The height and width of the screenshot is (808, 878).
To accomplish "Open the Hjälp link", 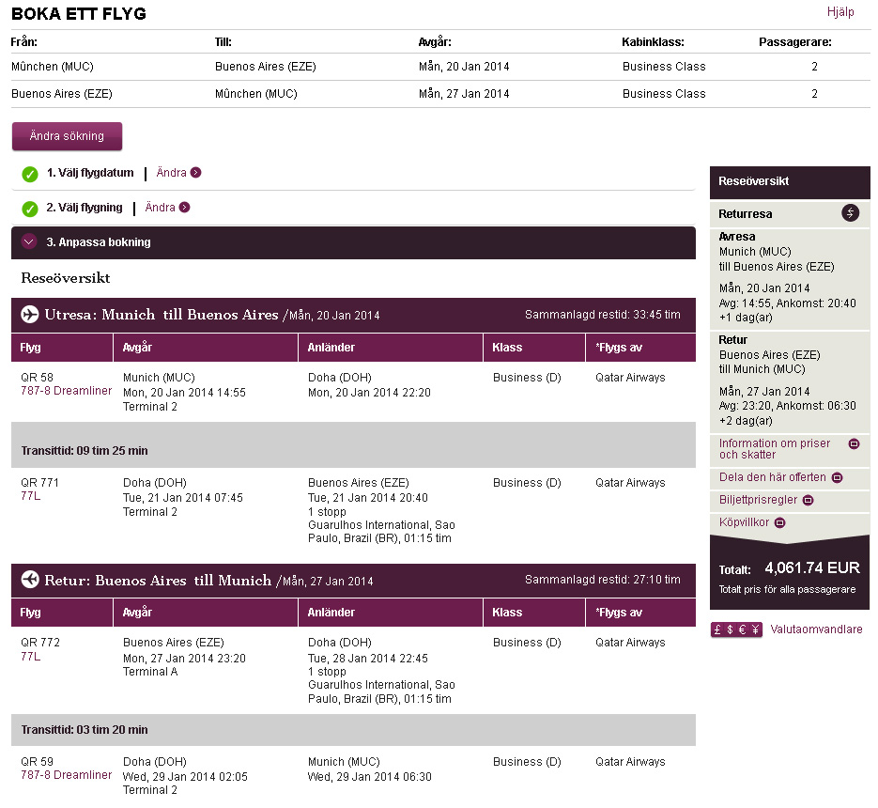I will (x=840, y=12).
